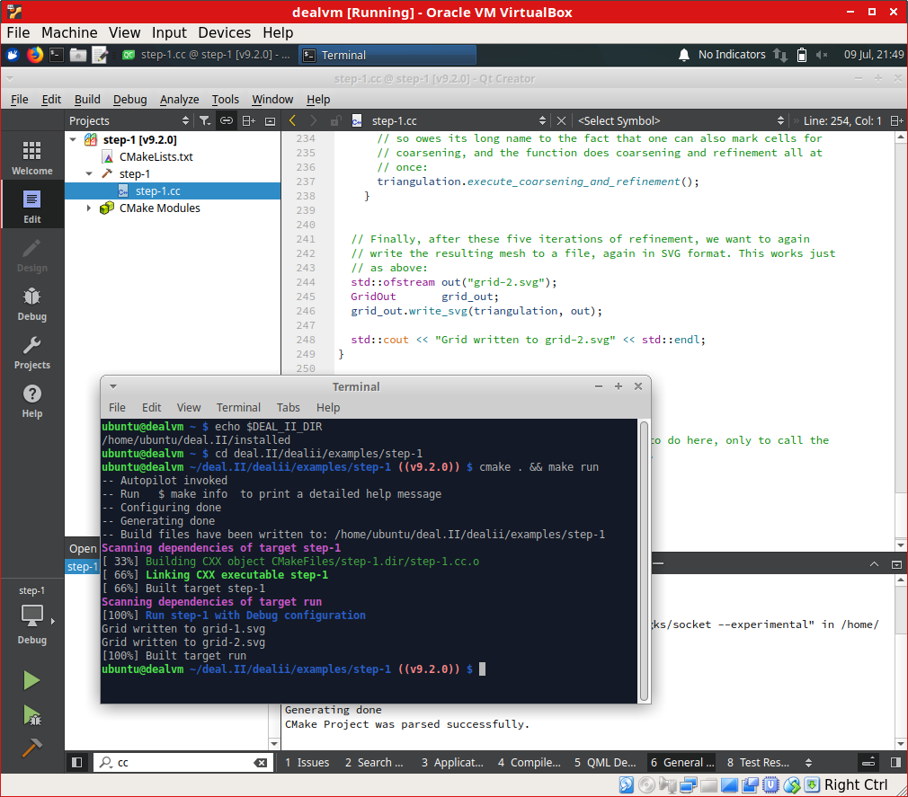The height and width of the screenshot is (797, 908).
Task: Launch Firefox from the VM panel
Action: (35, 55)
